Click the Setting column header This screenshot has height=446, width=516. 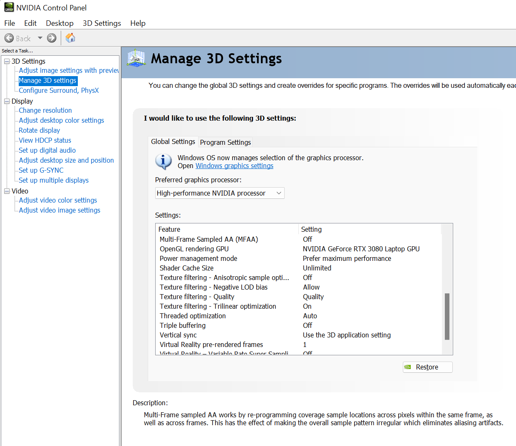[370, 229]
